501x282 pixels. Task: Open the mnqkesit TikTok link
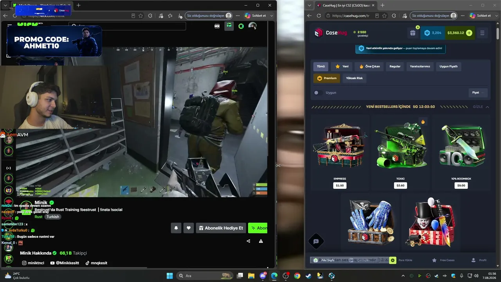click(x=96, y=263)
